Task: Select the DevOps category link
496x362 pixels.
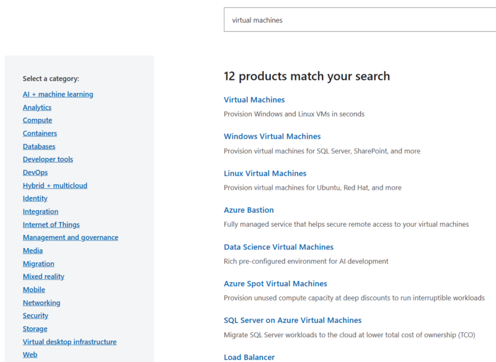Action: click(x=35, y=172)
